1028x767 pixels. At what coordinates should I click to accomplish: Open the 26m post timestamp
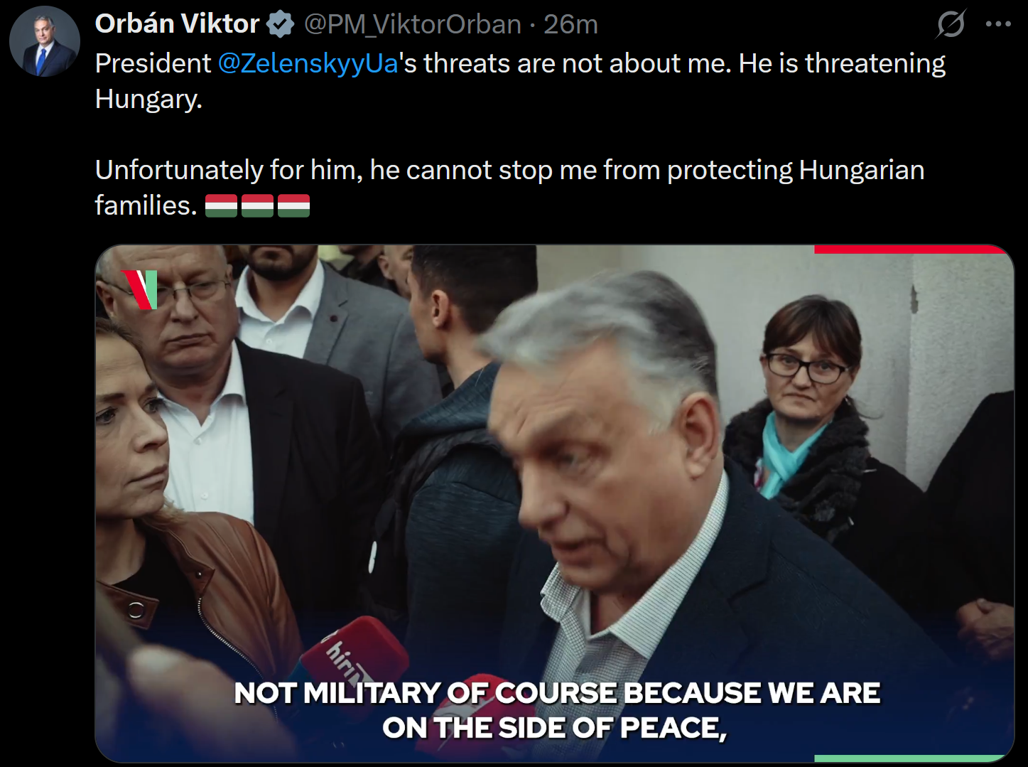(x=570, y=25)
